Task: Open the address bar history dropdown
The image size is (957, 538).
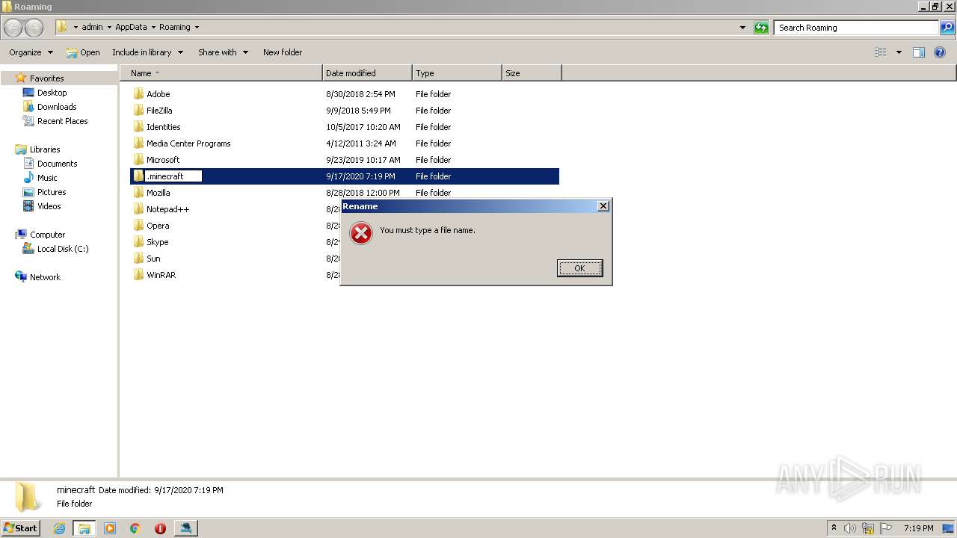Action: click(742, 28)
